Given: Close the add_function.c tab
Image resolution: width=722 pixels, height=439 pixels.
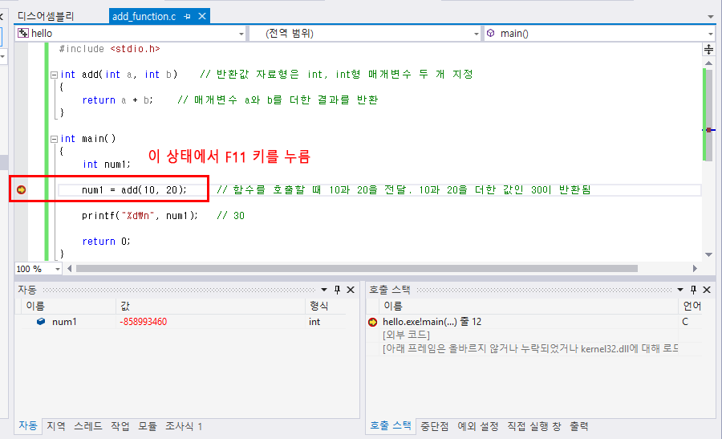Looking at the screenshot, I should 202,17.
